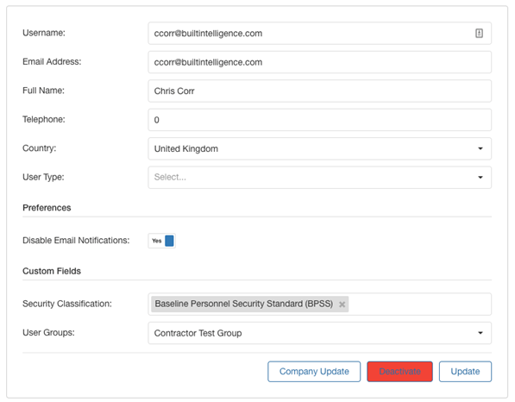Click the password manager icon in Username field
Screen dimensions: 515x402
point(479,33)
